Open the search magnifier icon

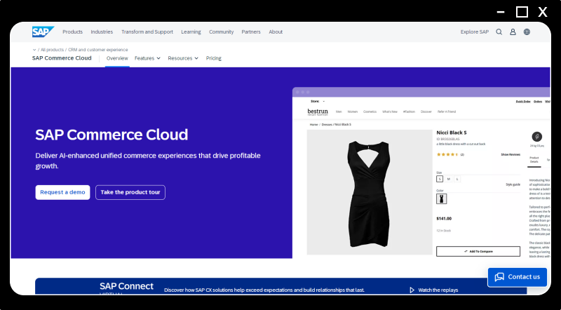pos(499,32)
